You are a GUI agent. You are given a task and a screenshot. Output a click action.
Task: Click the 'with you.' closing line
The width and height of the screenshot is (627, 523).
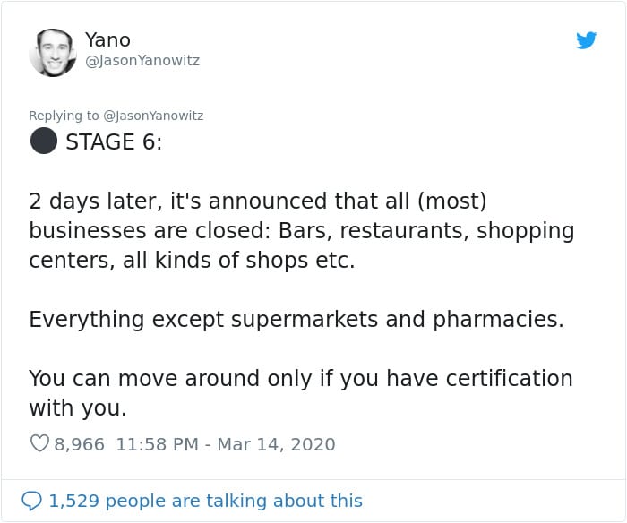(78, 408)
